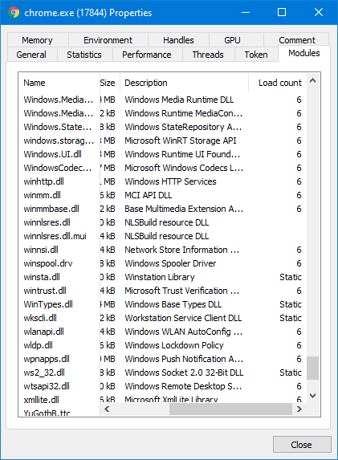Select winmm.dll in the list
The image size is (338, 460).
(162, 195)
